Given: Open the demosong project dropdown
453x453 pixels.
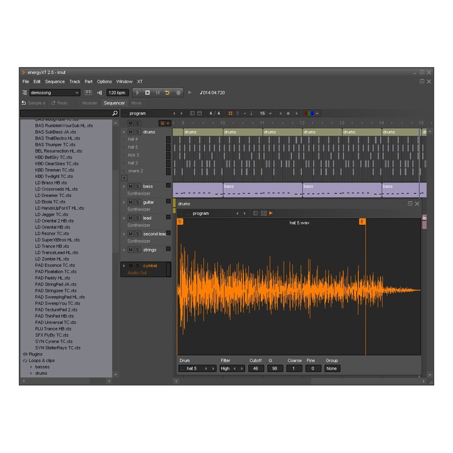Looking at the screenshot, I should 54,92.
